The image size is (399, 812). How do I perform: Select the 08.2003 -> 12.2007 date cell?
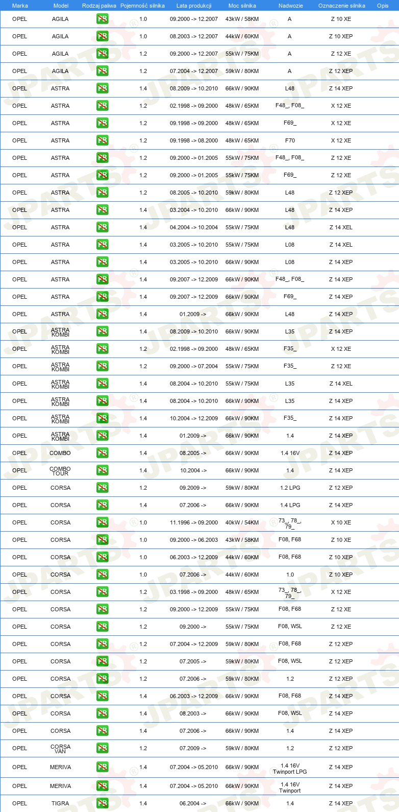tap(194, 36)
